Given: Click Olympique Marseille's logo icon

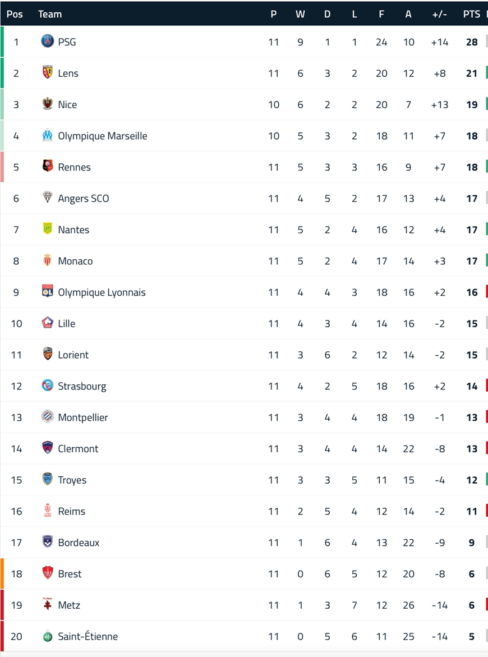Looking at the screenshot, I should (47, 135).
